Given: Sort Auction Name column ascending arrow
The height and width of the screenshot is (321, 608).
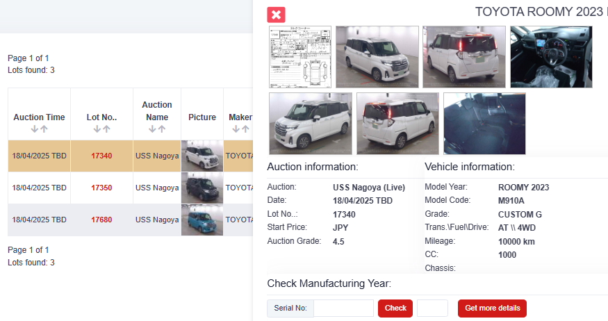Looking at the screenshot, I should 162,129.
